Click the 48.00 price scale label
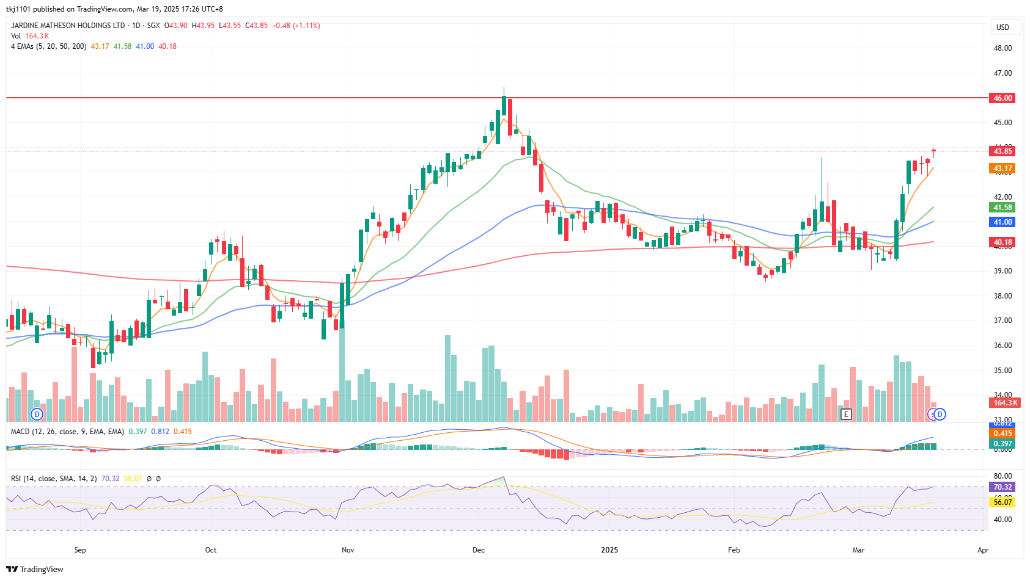 click(1003, 48)
